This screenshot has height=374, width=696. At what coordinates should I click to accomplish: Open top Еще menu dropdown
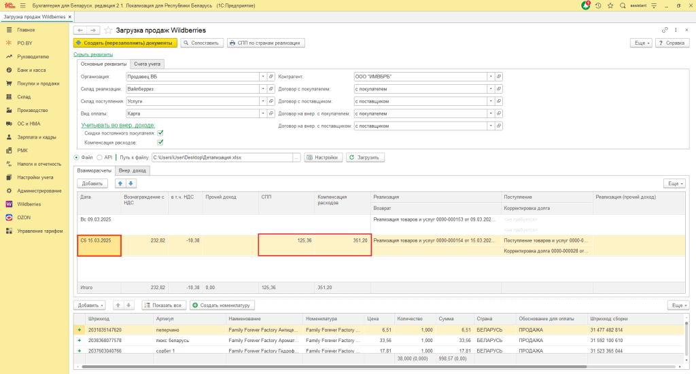click(x=642, y=43)
